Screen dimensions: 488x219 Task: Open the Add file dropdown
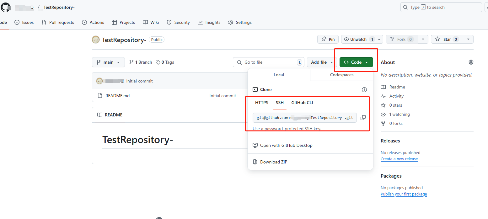[322, 62]
